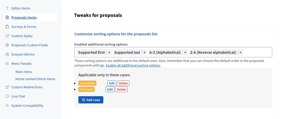The width and height of the screenshot is (292, 119).
Task: Click inside the sorting options input field
Action: click(x=257, y=52)
